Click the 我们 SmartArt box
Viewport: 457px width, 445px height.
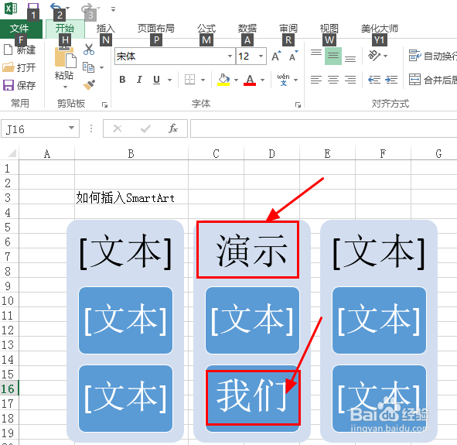253,398
